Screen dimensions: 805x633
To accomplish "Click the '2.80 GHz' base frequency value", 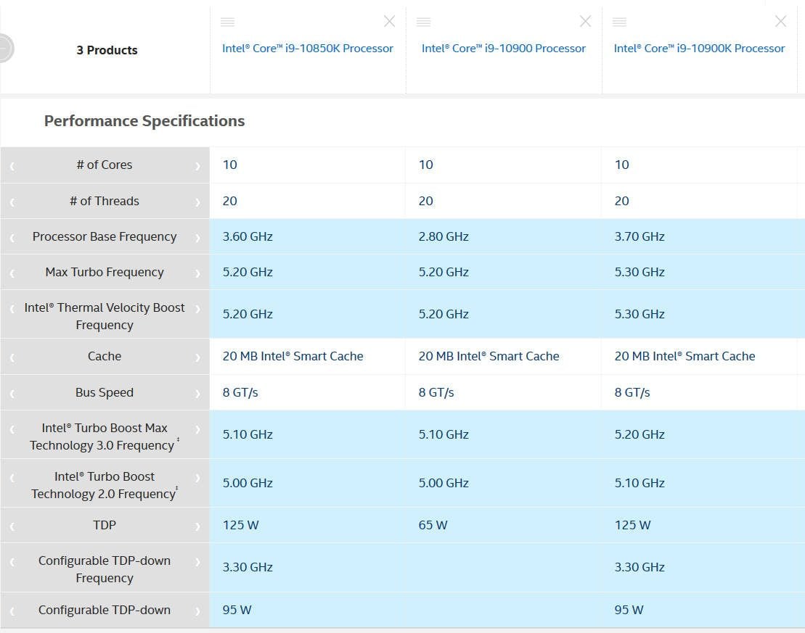I will click(444, 236).
